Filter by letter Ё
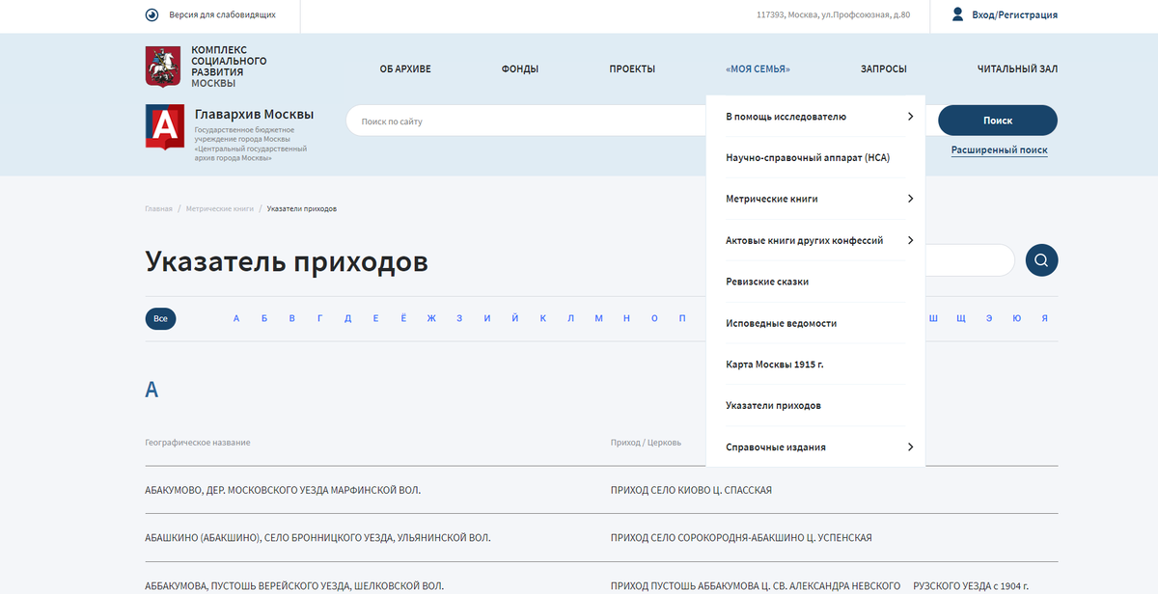 click(403, 318)
